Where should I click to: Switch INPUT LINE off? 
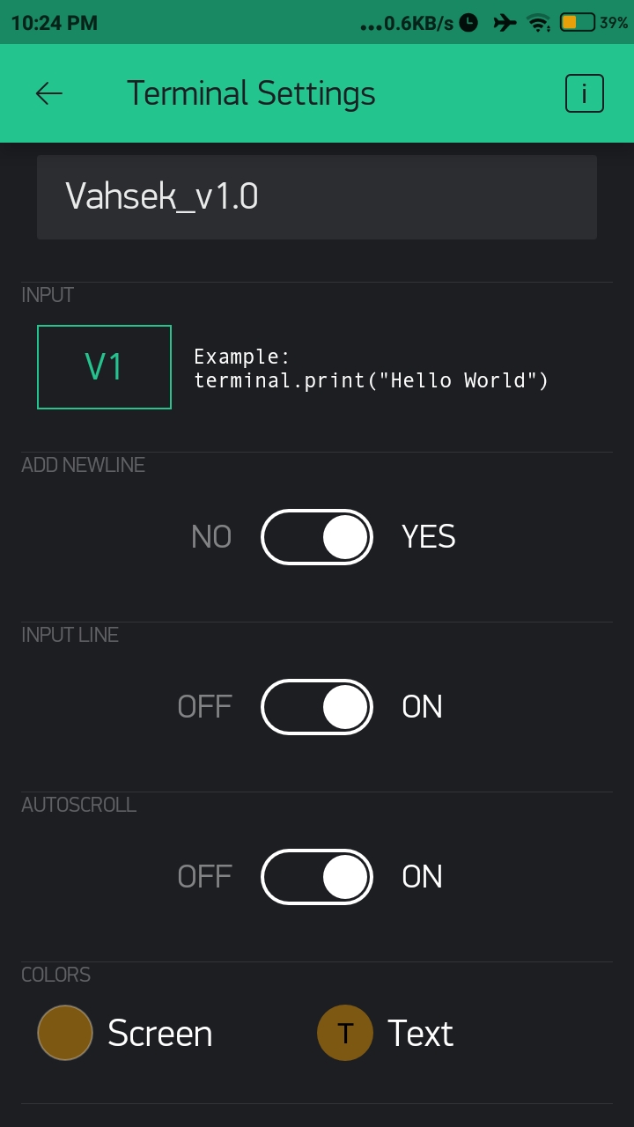317,706
